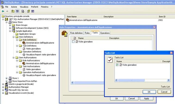175x104 pixels.
Task: Open the Finestra menu
Action: pos(45,7)
